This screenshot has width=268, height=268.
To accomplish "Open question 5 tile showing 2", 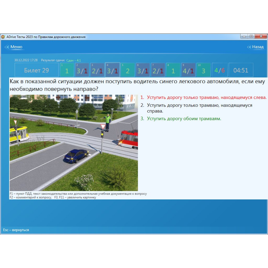I will coord(128,70).
